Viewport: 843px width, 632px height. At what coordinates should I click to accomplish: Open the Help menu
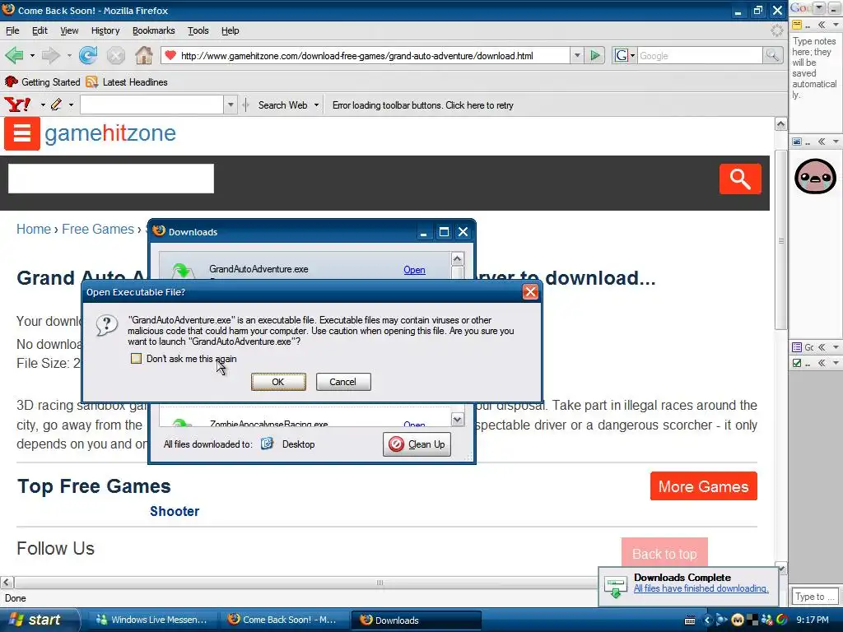(231, 30)
